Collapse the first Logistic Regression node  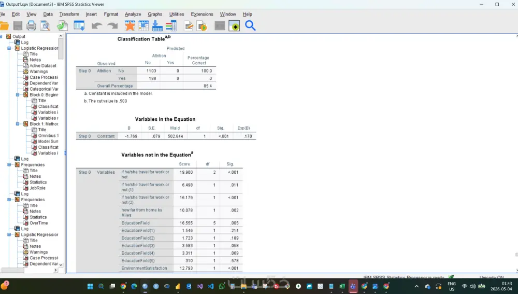[x=9, y=48]
